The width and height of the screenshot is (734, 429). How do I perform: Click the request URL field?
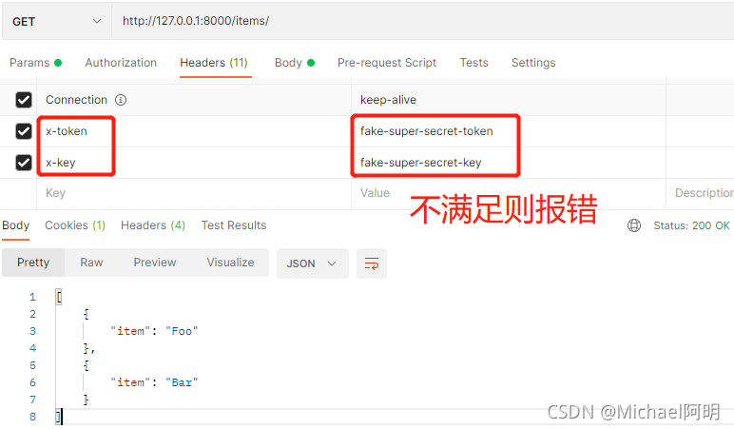(x=423, y=21)
